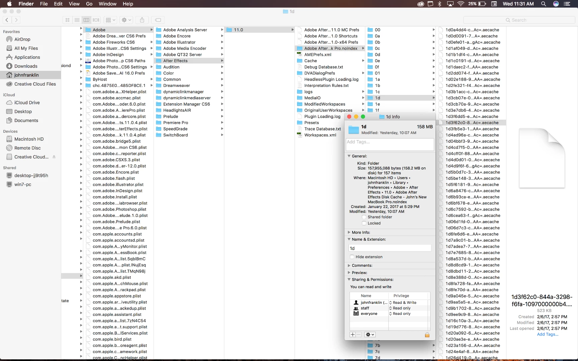Open the item arrangement dropdown in toolbar
Image resolution: width=578 pixels, height=361 pixels.
pos(110,20)
